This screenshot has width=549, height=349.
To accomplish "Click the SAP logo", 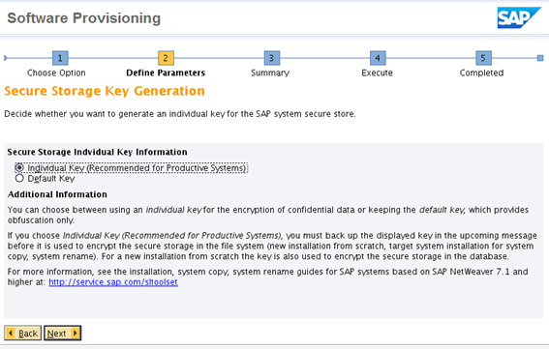I will pos(519,17).
